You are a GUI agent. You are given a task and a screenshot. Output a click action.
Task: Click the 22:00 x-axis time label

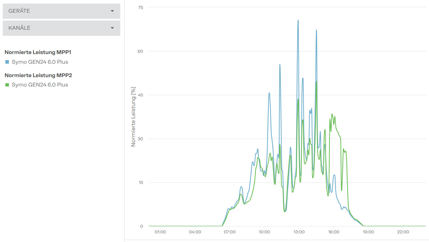click(403, 232)
